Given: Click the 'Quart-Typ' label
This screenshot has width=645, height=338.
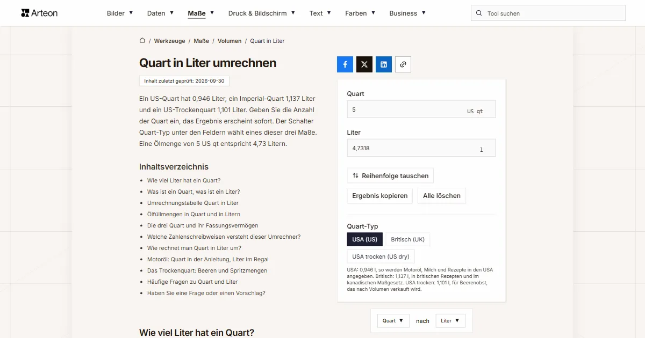Looking at the screenshot, I should (362, 226).
